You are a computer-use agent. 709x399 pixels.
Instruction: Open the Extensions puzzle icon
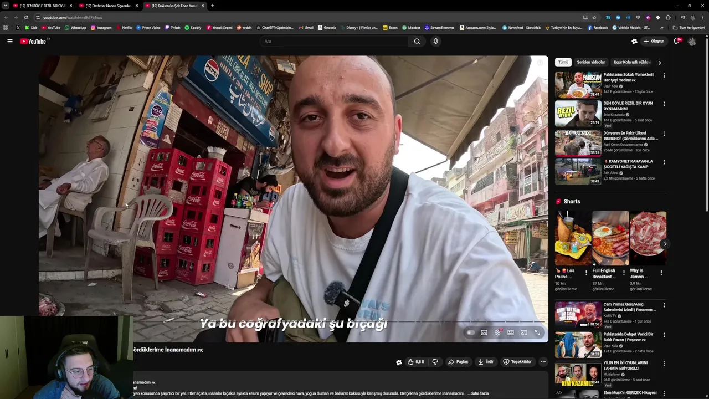[x=668, y=17]
